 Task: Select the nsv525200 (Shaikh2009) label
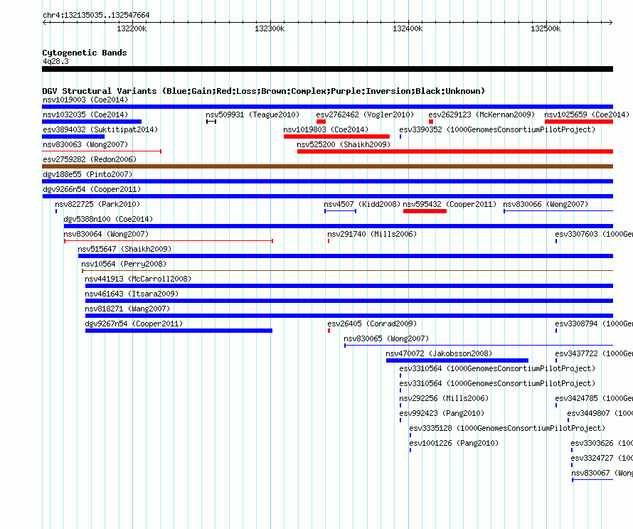pyautogui.click(x=344, y=144)
